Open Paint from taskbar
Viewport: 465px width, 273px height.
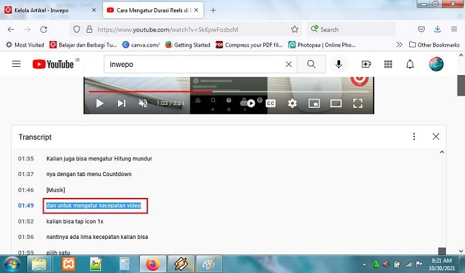point(209,264)
